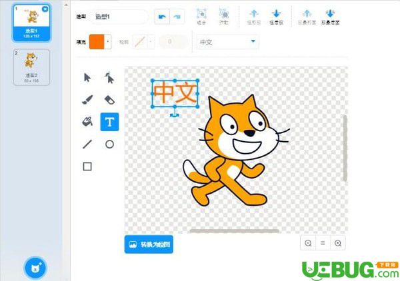Select the first costume thumbnail

point(31,23)
